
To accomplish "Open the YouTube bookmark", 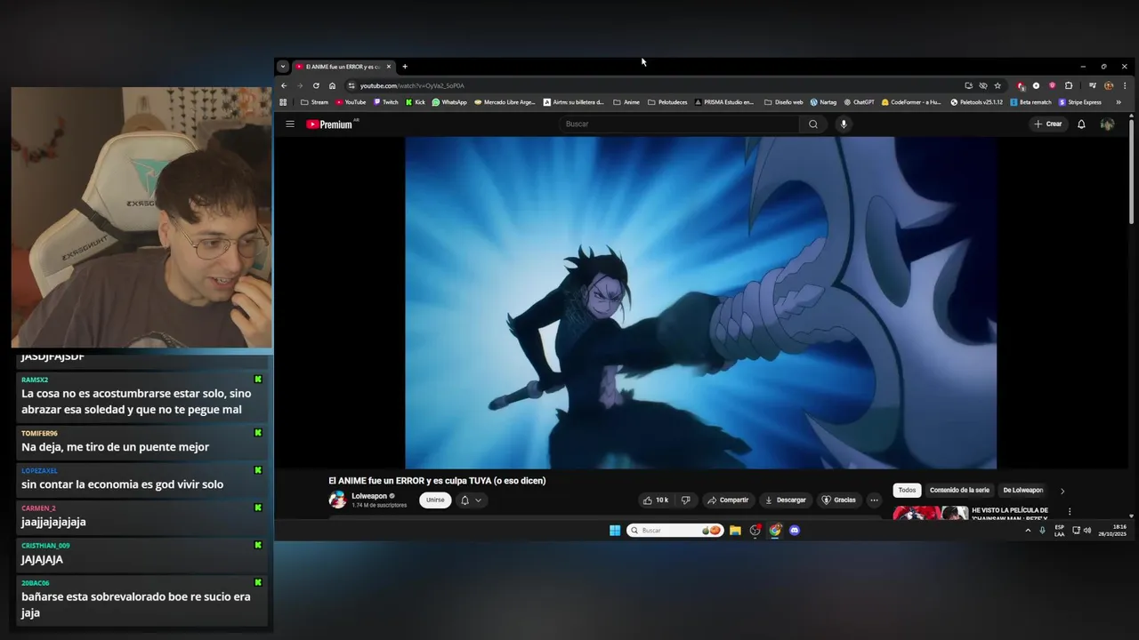I will (351, 102).
